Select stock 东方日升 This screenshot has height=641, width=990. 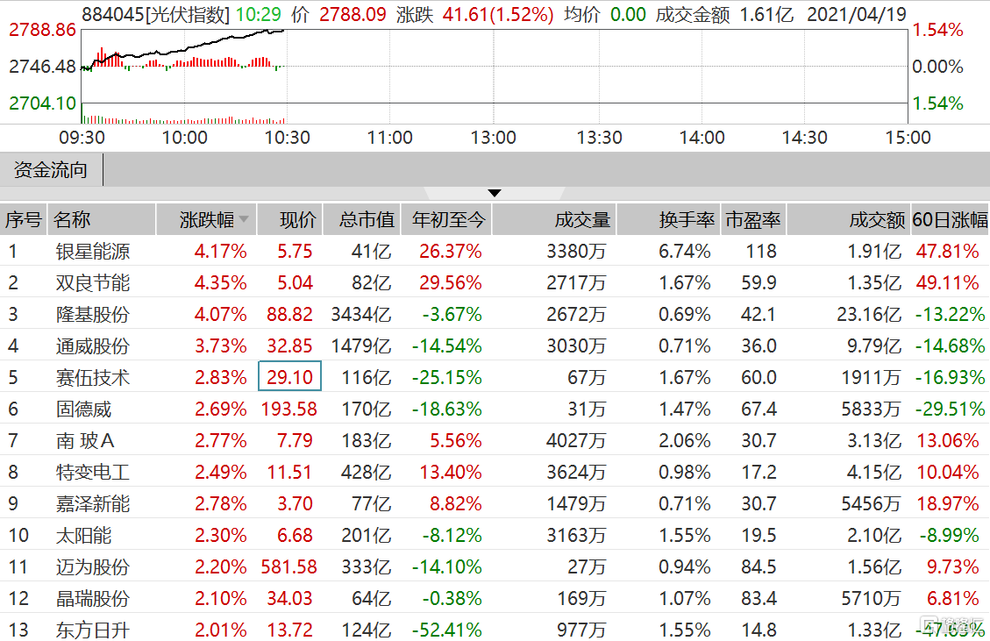pos(93,630)
